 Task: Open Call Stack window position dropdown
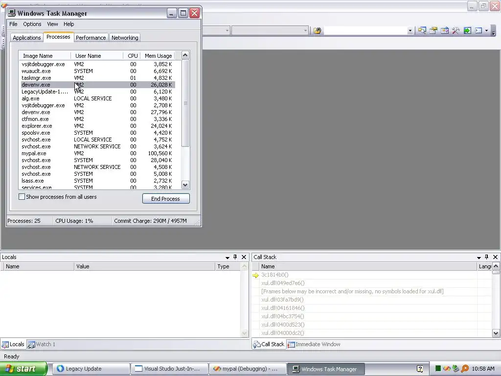tap(478, 258)
